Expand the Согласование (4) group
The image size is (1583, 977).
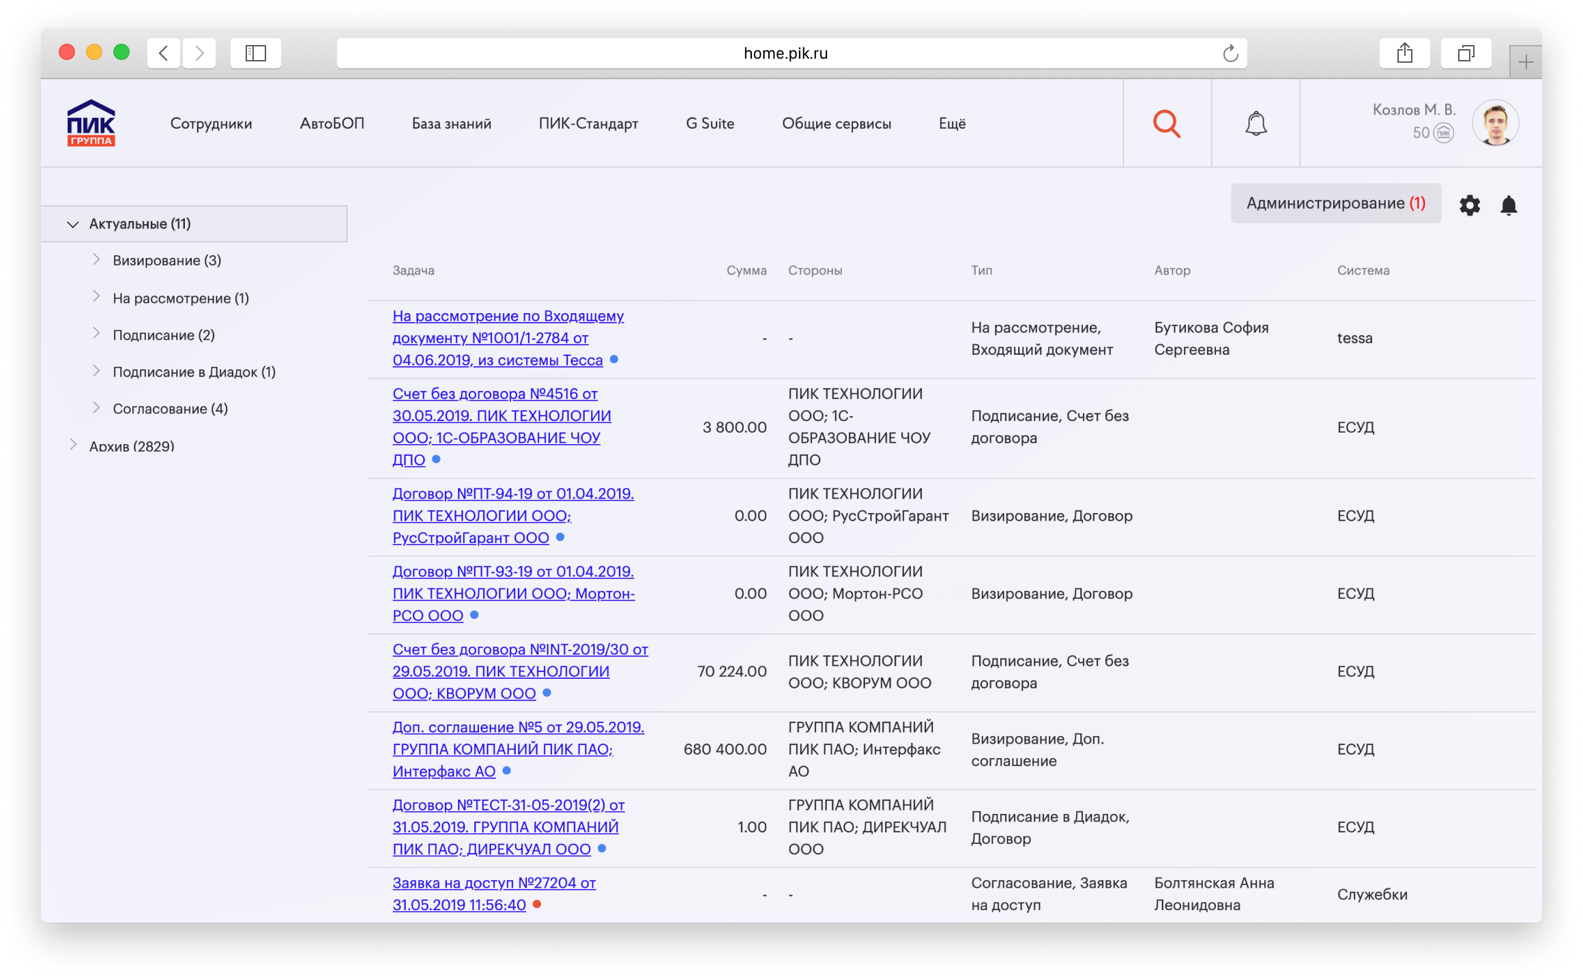pos(96,407)
